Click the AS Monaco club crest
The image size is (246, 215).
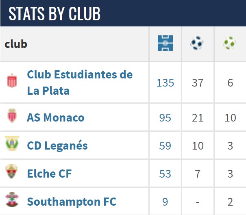click(12, 115)
